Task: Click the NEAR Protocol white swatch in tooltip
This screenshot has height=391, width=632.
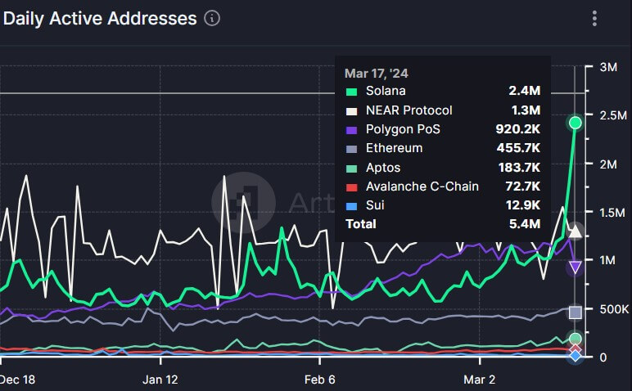Action: tap(352, 110)
